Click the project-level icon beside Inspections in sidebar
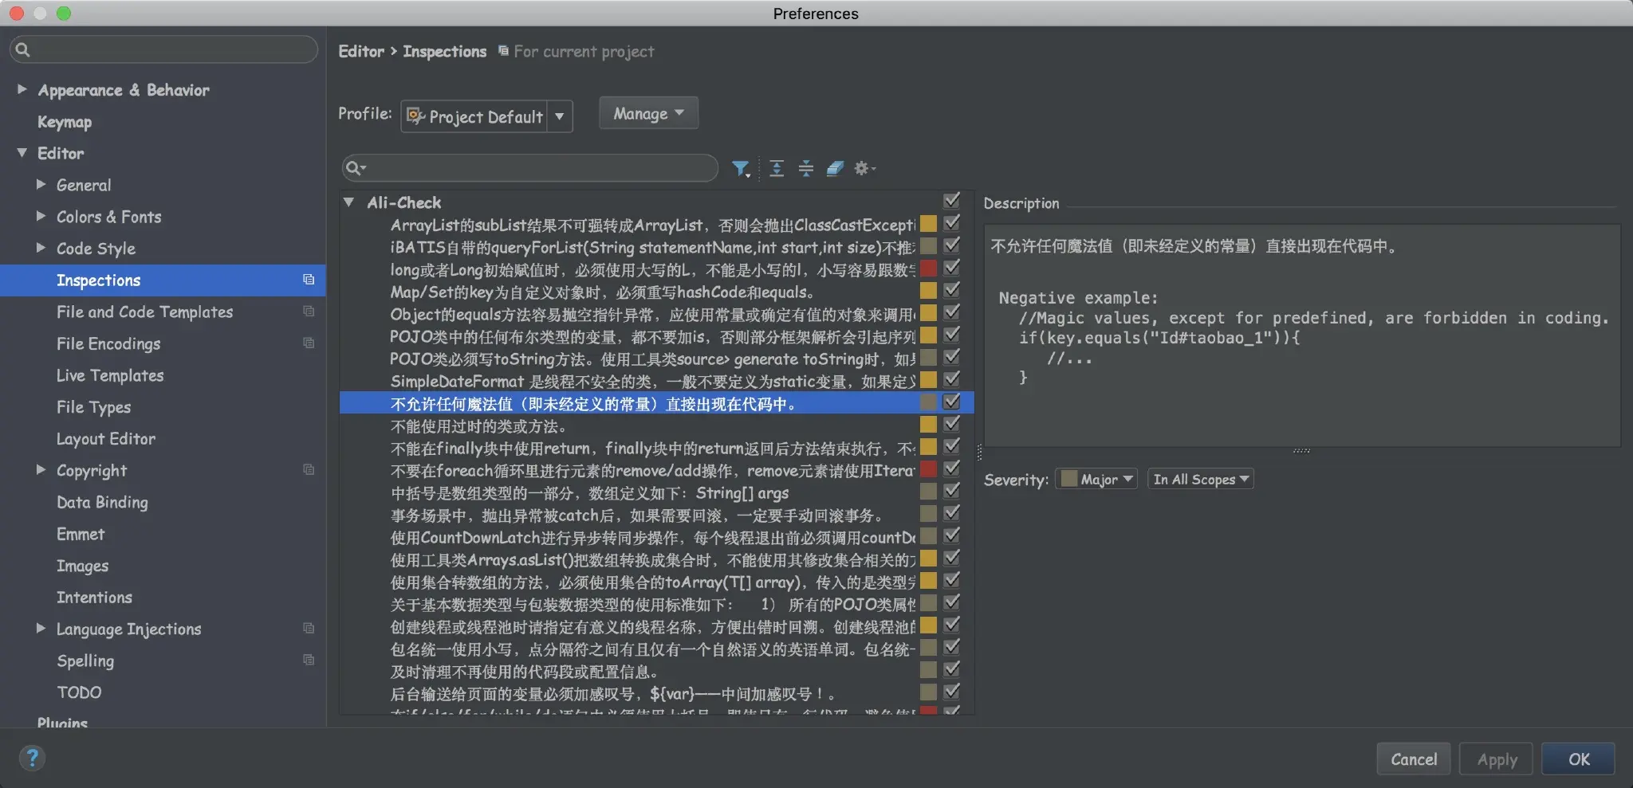 309,280
